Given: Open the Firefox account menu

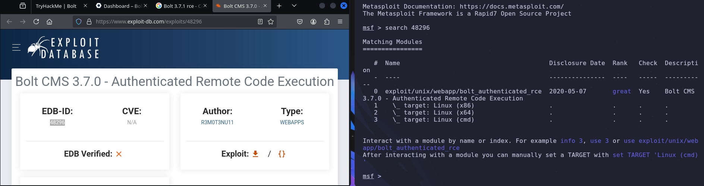Looking at the screenshot, I should pyautogui.click(x=313, y=22).
